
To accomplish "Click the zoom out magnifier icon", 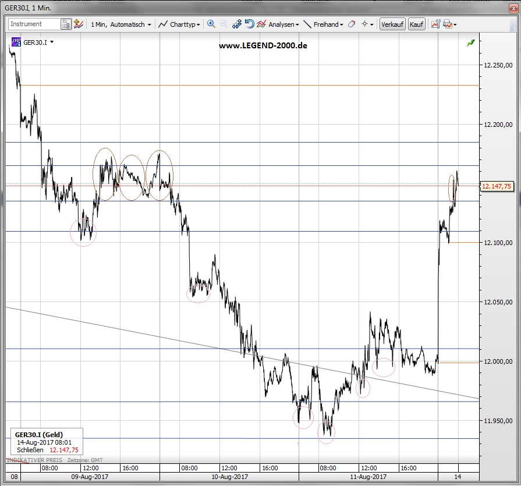I will [224, 24].
